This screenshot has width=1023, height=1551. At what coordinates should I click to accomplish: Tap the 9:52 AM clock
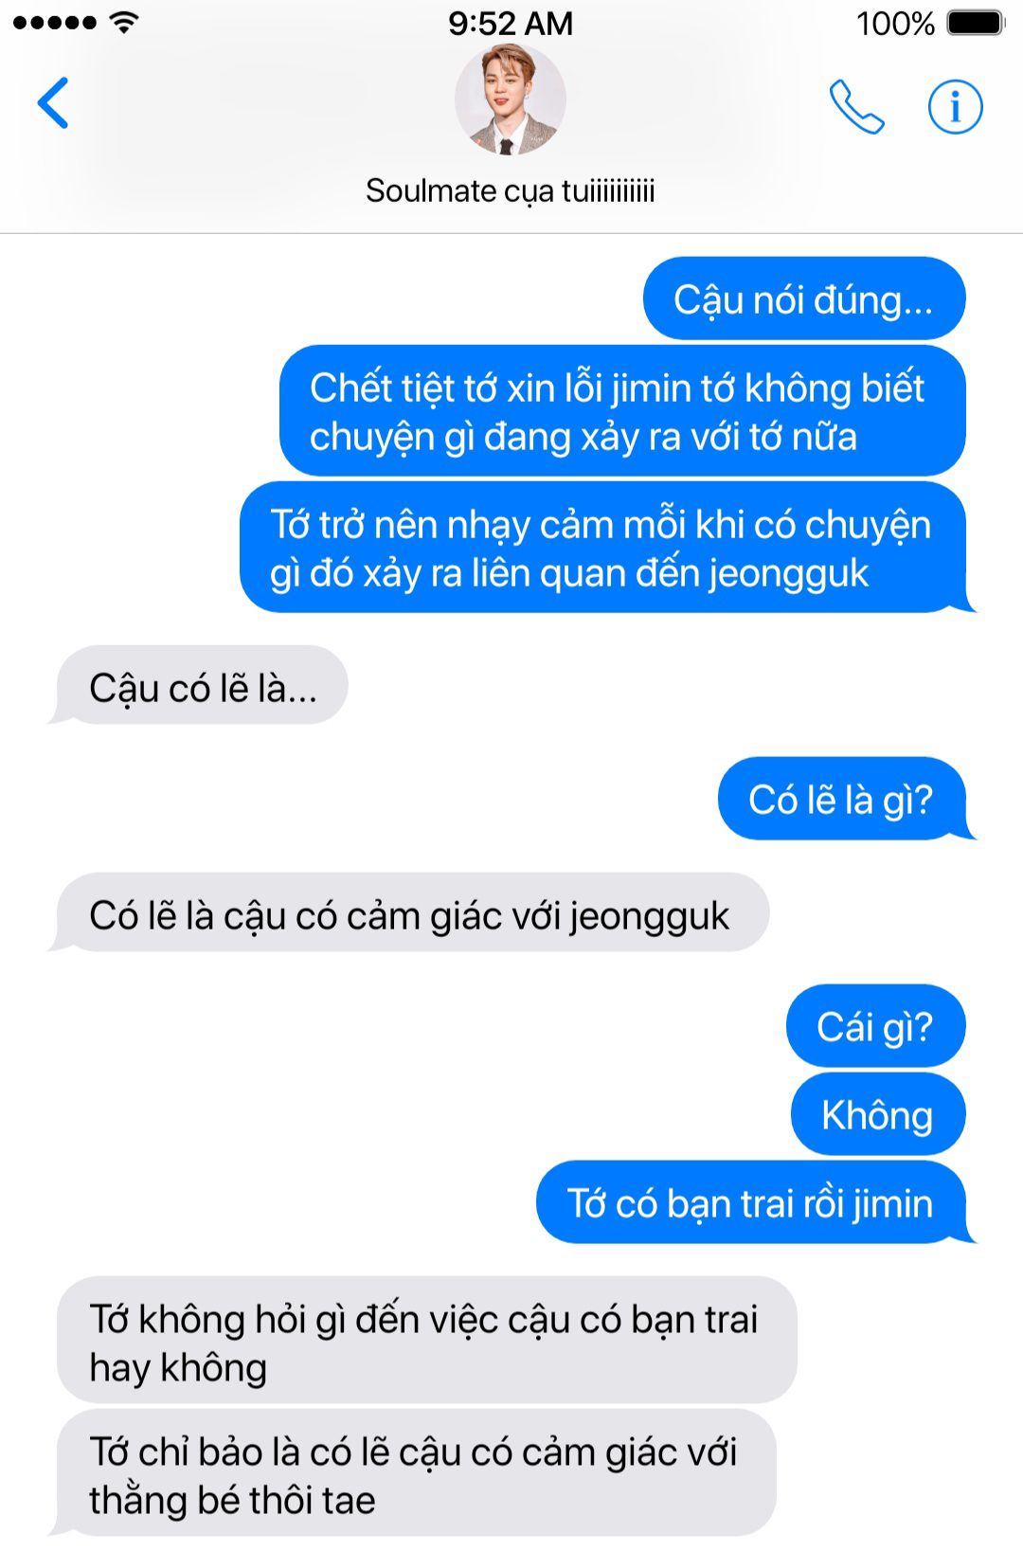511,23
